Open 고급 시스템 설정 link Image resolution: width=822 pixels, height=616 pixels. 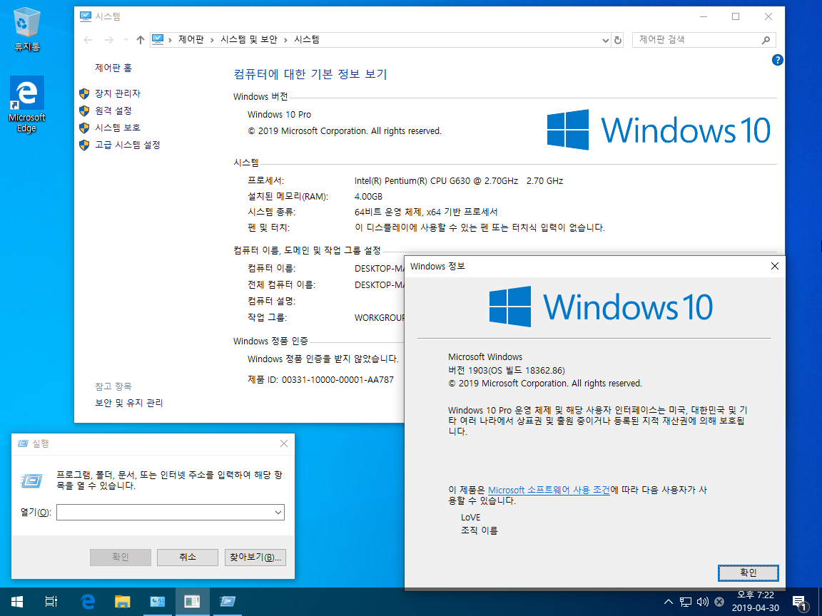[x=128, y=145]
